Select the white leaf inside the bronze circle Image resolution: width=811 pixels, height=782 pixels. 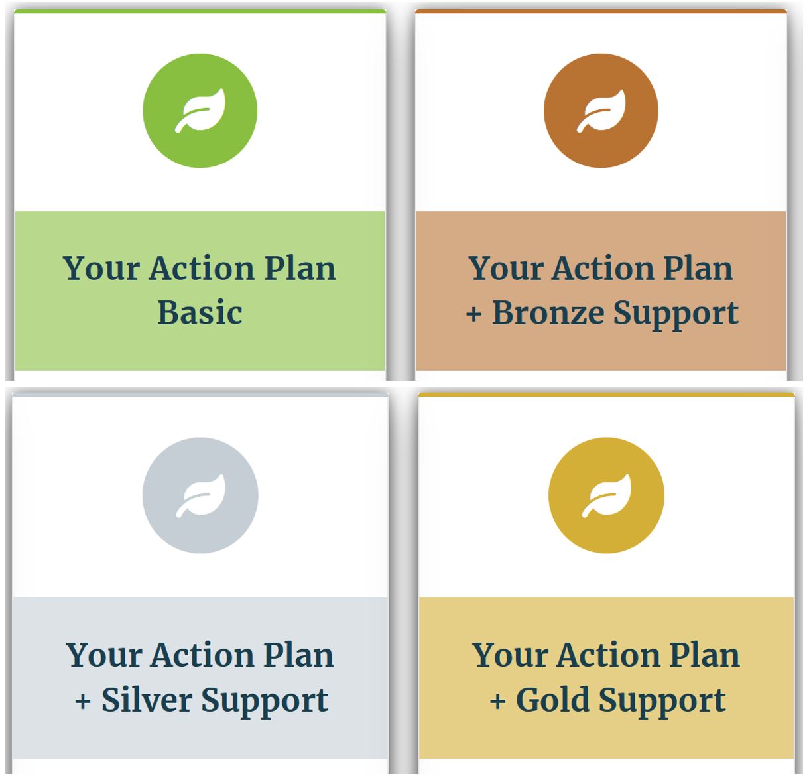coord(601,111)
